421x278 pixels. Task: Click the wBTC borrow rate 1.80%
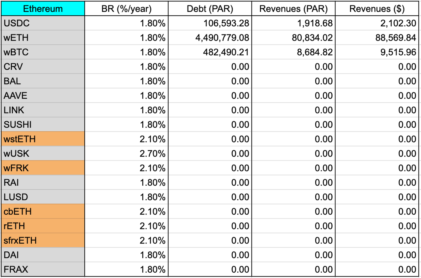(126, 52)
